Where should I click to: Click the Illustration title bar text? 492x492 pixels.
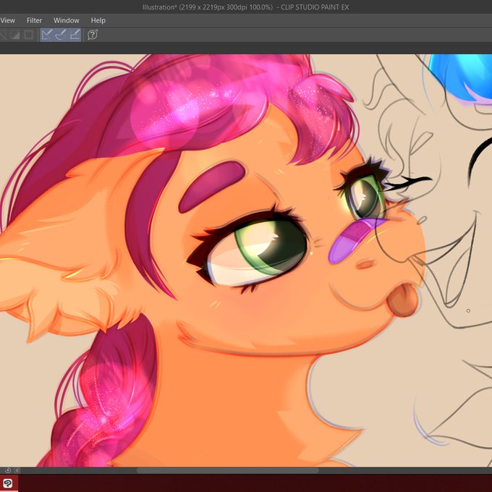[x=246, y=7]
